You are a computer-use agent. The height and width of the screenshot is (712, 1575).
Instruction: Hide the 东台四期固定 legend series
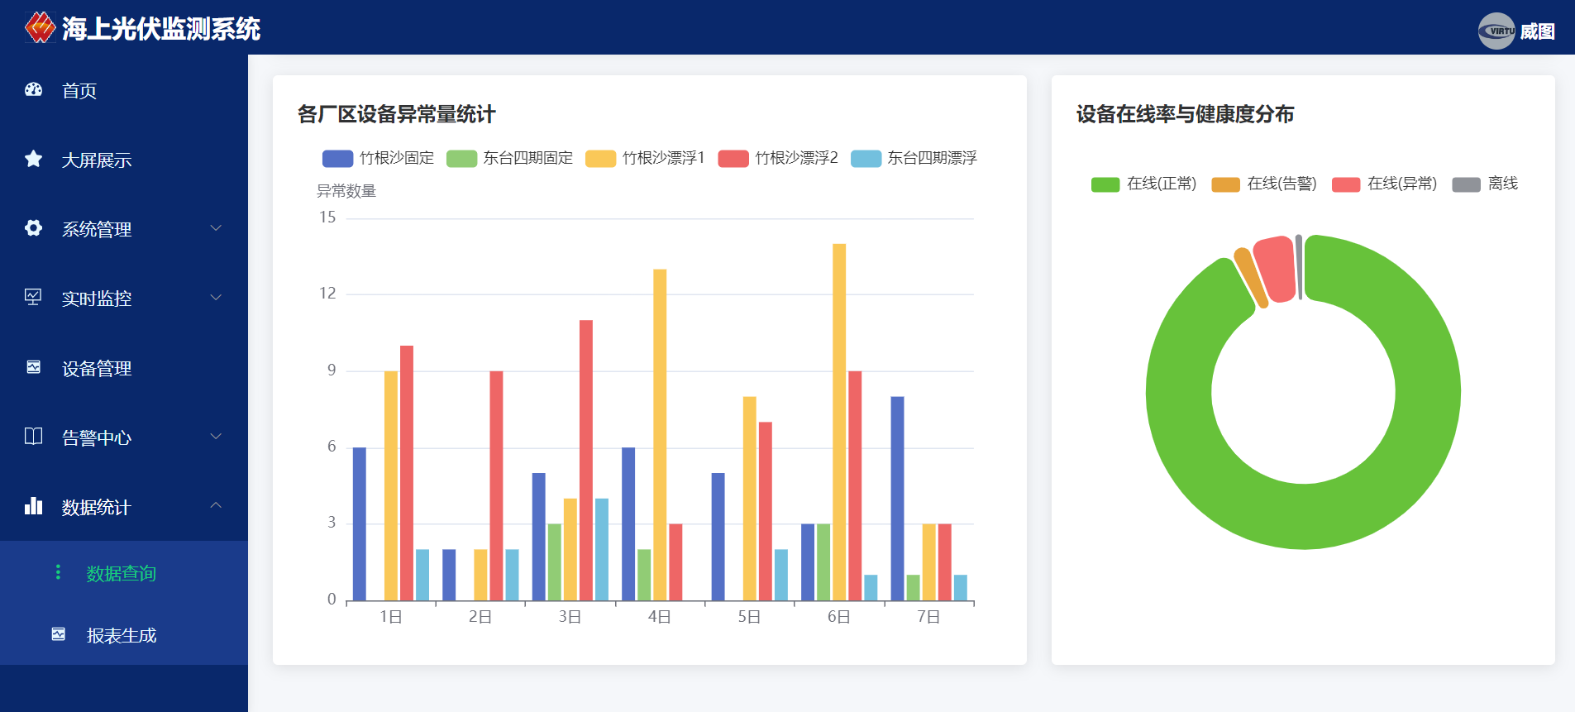[509, 158]
